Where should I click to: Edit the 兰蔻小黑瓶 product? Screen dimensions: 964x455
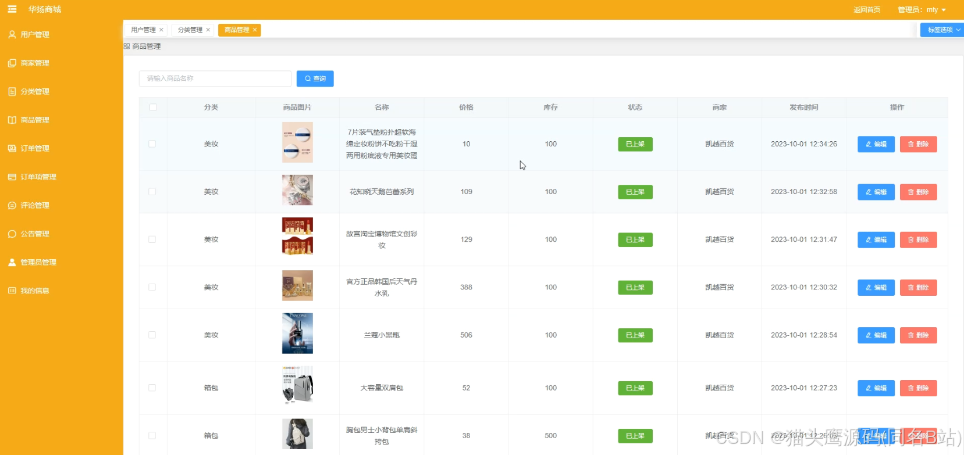pos(876,335)
